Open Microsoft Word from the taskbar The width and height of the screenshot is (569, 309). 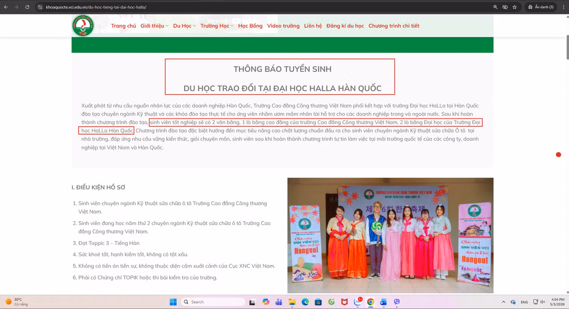point(384,302)
